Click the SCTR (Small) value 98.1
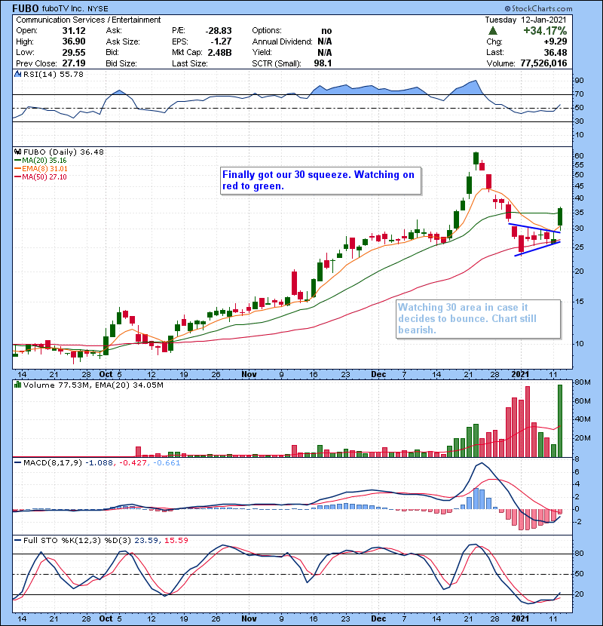Screen dimensions: 603x626 pyautogui.click(x=323, y=63)
